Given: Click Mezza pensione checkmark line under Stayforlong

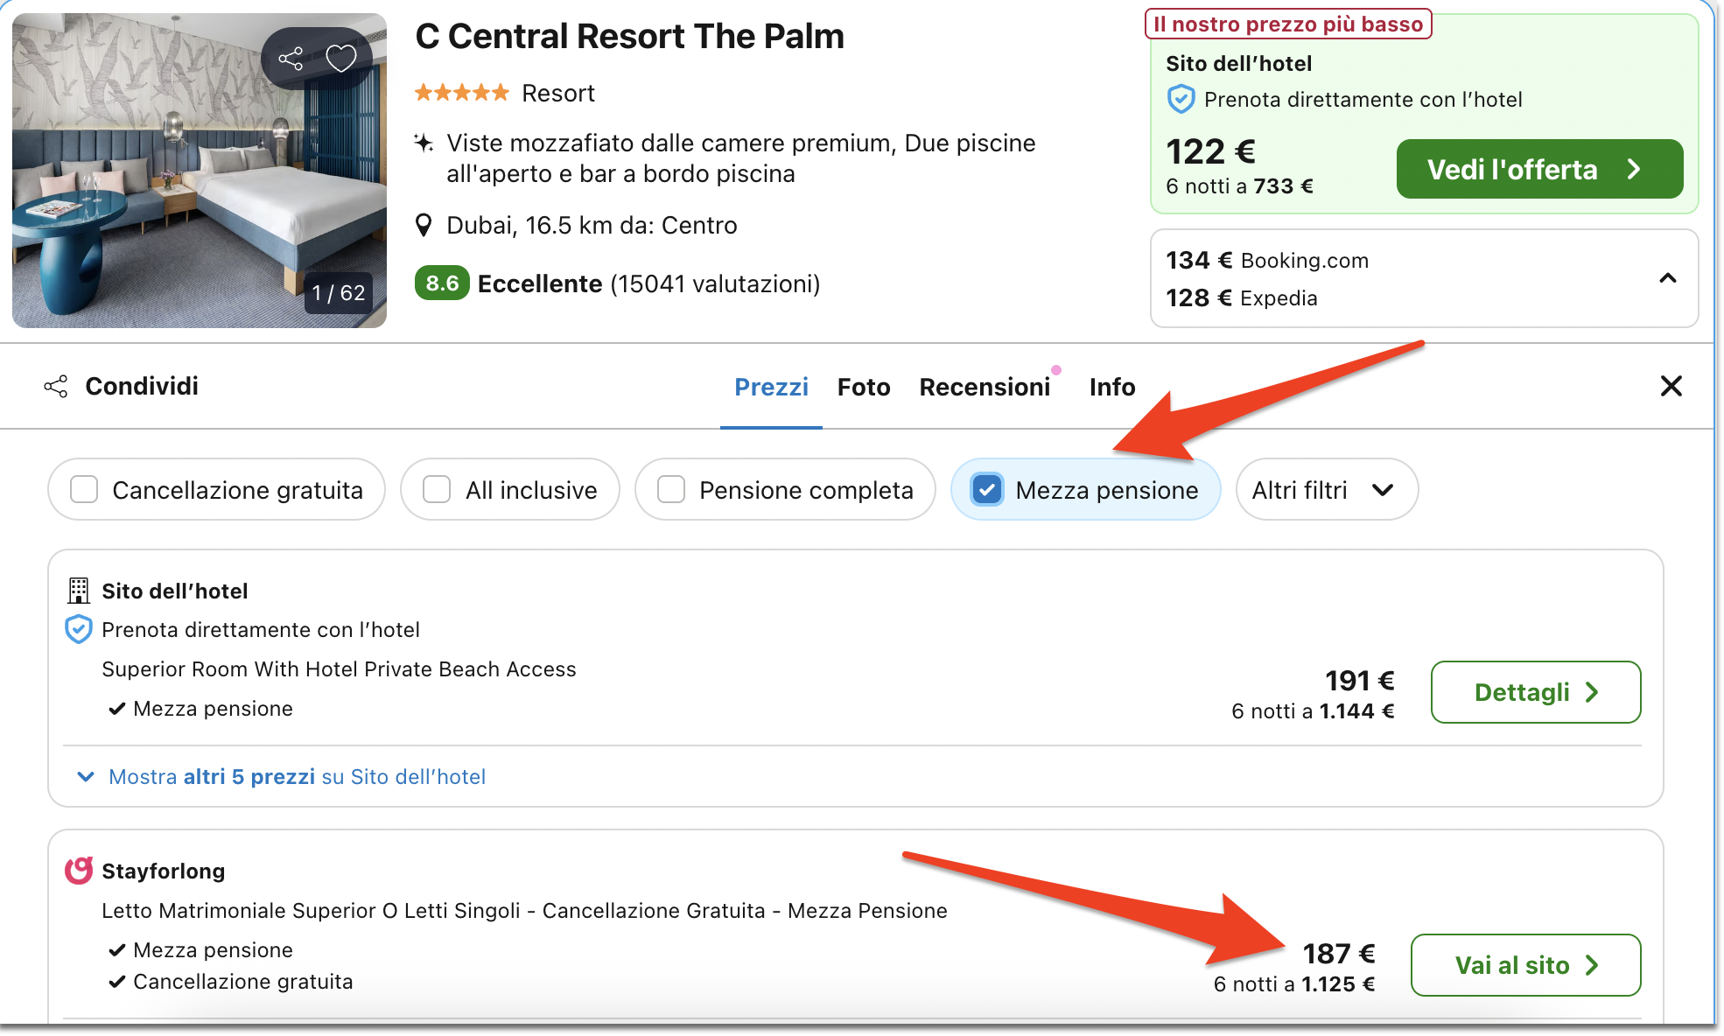Looking at the screenshot, I should point(200,950).
